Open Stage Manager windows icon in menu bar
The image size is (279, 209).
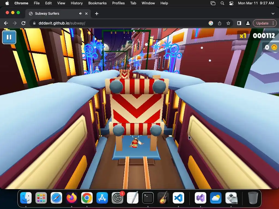click(213, 3)
